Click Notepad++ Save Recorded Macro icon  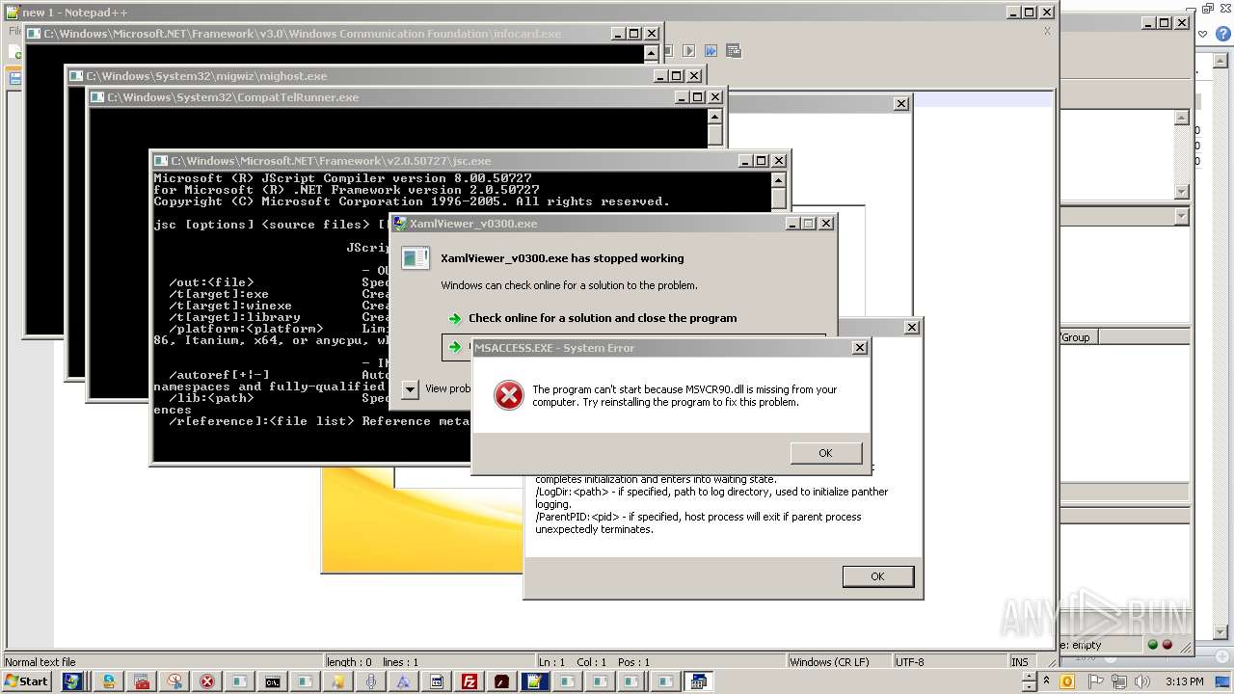coord(734,50)
